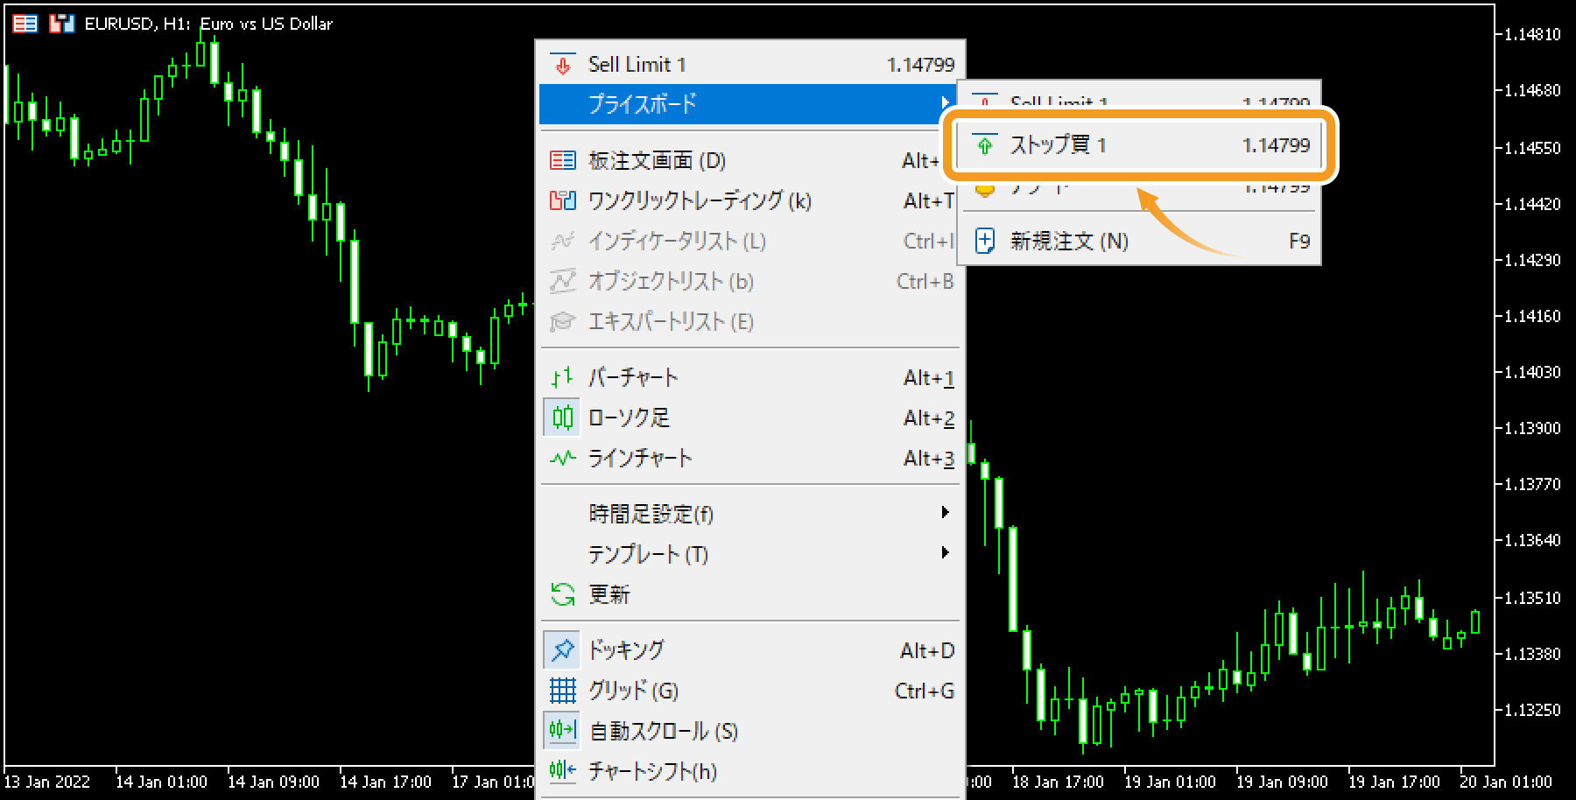
Task: Toggle チャートシフト(h)
Action: click(x=750, y=770)
